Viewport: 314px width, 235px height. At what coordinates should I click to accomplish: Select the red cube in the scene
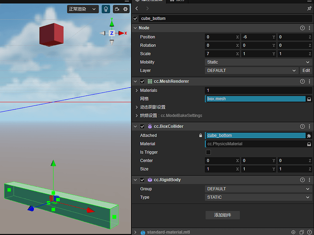(x=51, y=35)
